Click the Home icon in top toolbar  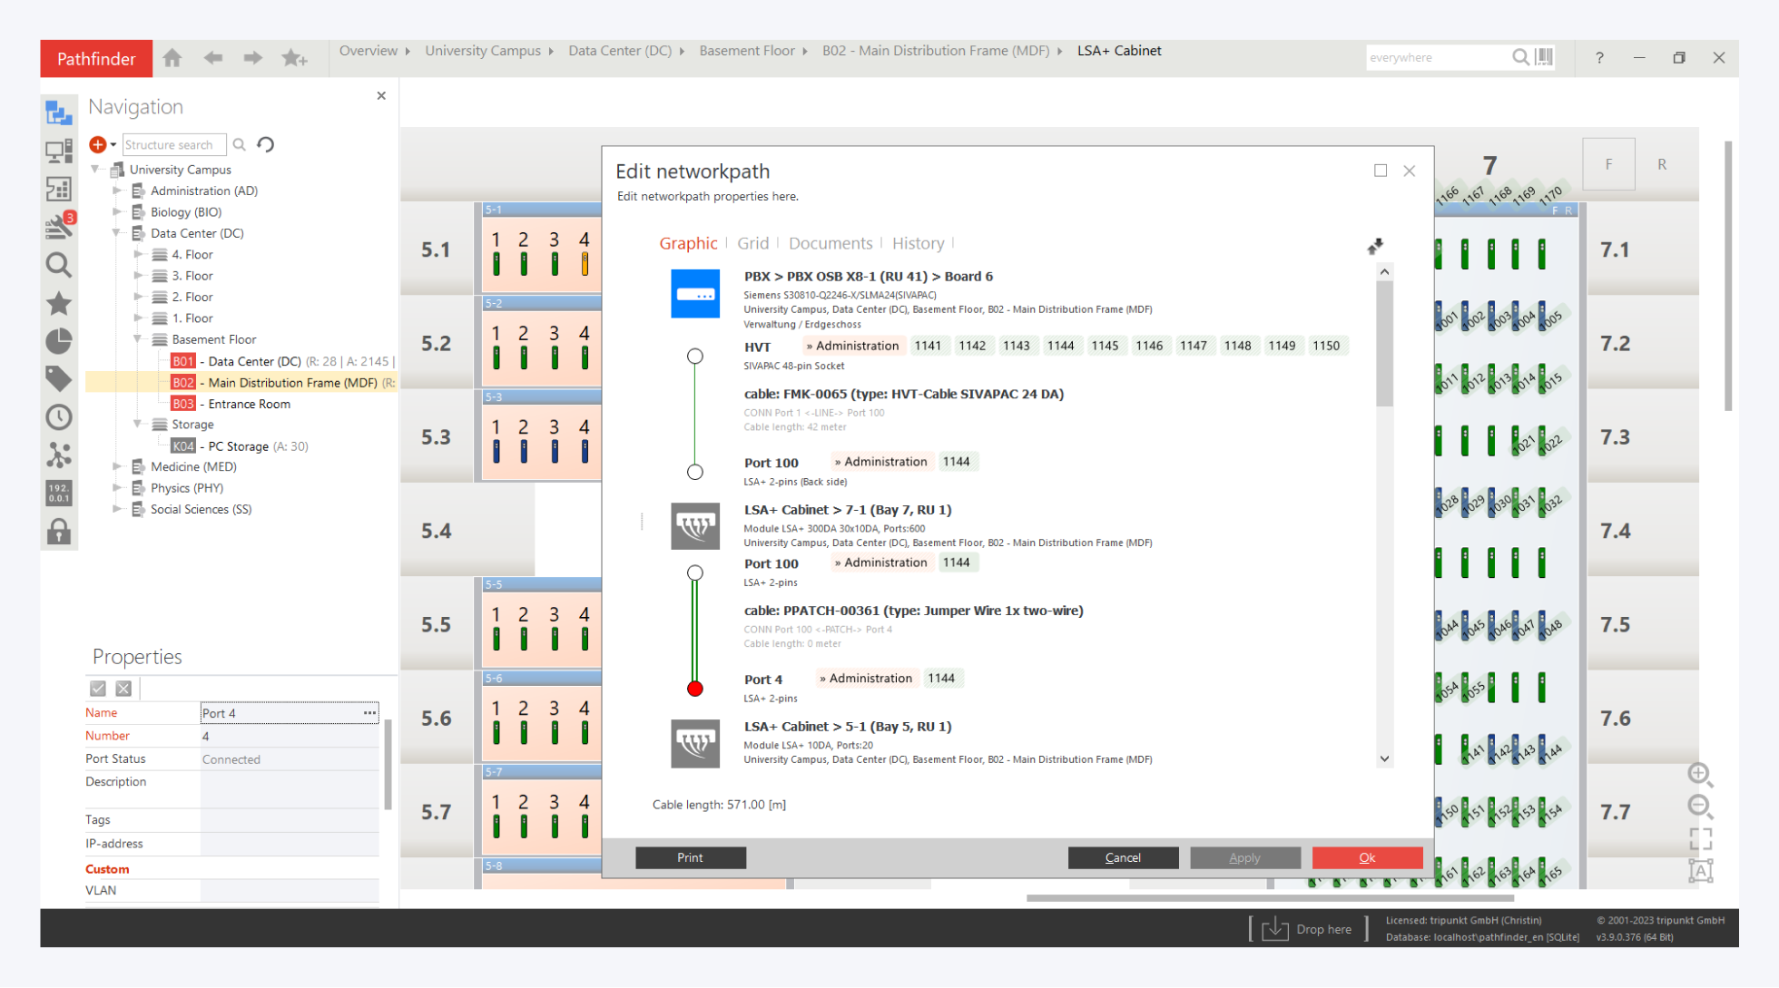(172, 58)
